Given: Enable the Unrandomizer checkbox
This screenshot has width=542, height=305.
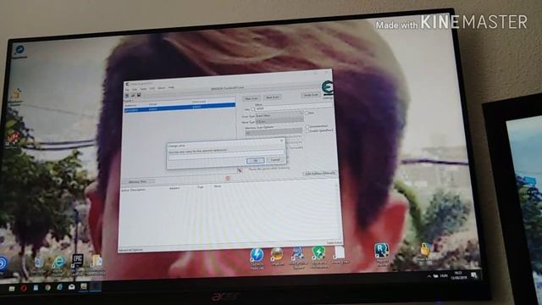Looking at the screenshot, I should [x=307, y=126].
